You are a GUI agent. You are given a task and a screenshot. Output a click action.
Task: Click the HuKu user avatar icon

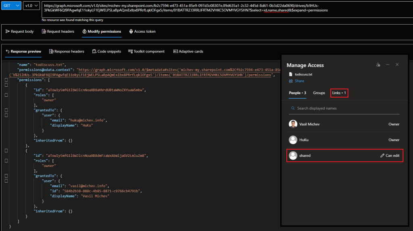point(293,140)
